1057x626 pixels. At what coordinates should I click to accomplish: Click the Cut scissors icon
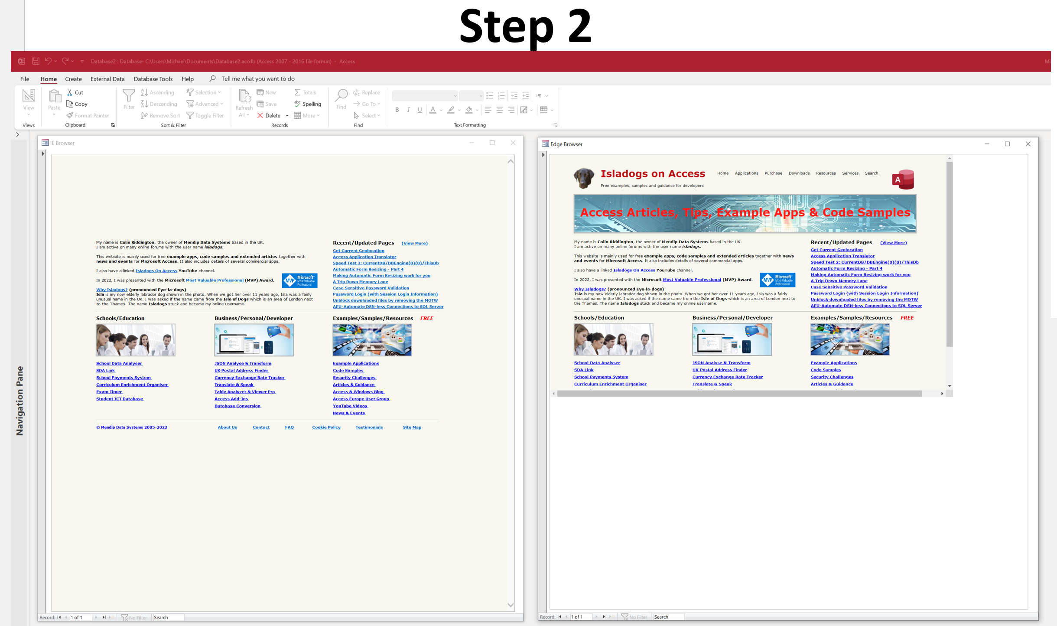point(70,92)
